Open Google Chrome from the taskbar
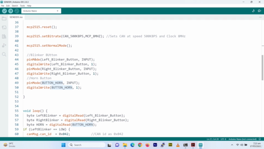 pyautogui.click(x=140, y=145)
